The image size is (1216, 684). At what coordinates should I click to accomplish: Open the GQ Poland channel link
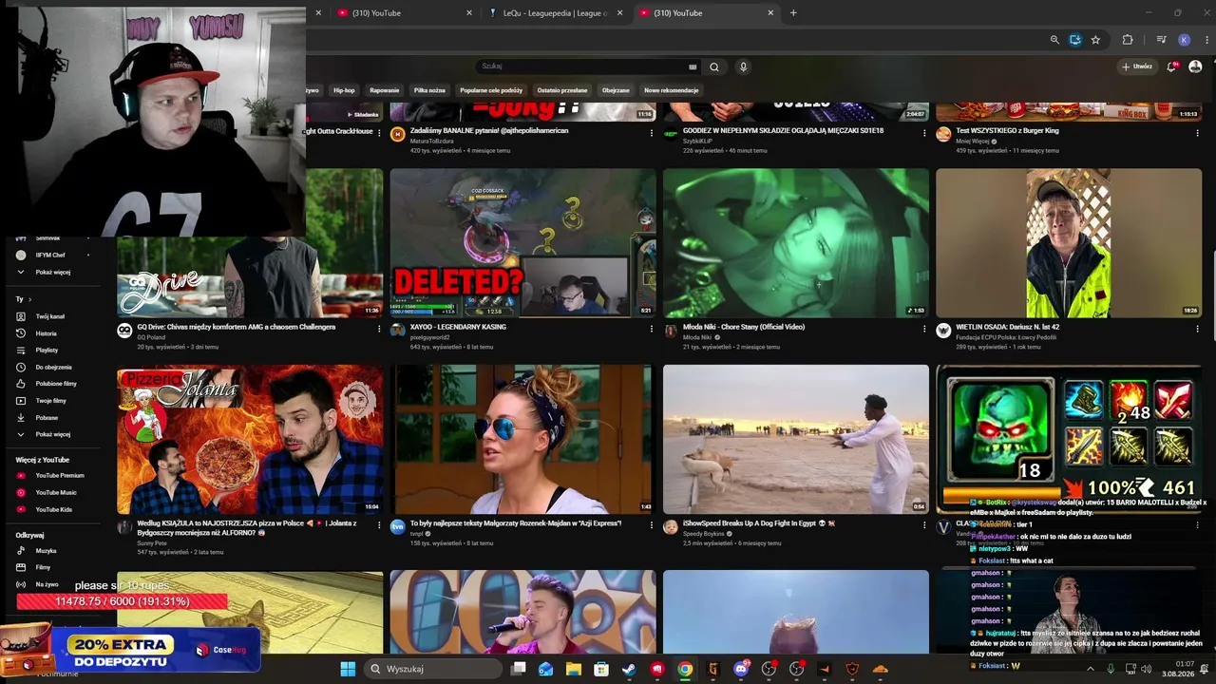tap(151, 337)
